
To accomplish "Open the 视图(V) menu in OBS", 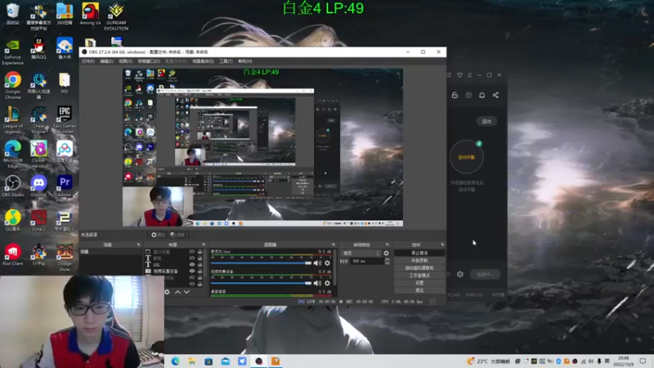I will pos(126,61).
